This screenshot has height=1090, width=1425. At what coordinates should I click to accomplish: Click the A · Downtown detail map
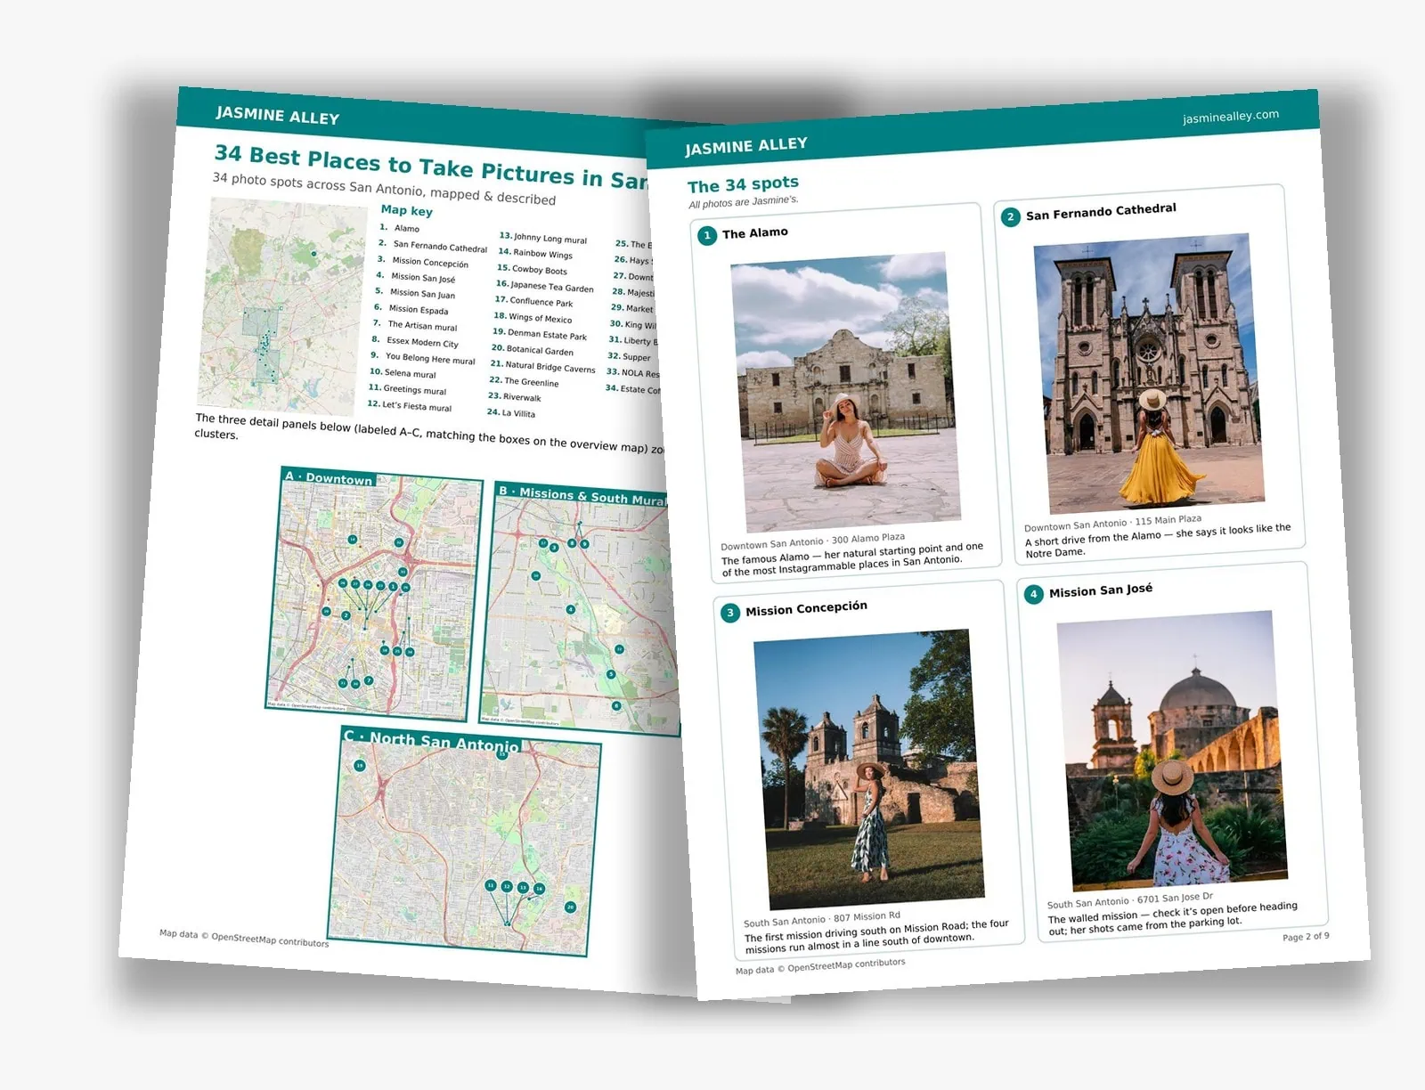(x=374, y=594)
